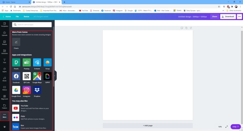
Task: Click the Search Canva apps field
Action: (32, 25)
